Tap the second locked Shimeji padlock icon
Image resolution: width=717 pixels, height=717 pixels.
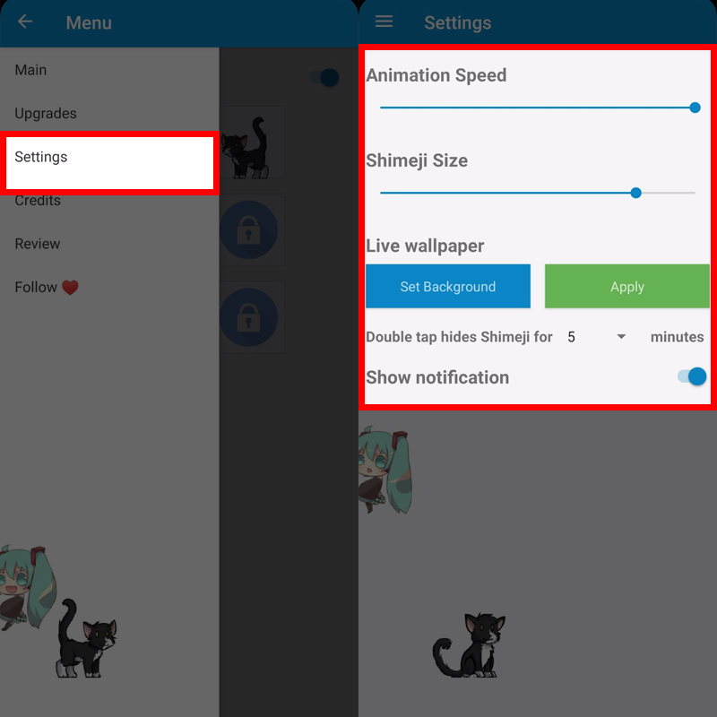click(x=248, y=317)
